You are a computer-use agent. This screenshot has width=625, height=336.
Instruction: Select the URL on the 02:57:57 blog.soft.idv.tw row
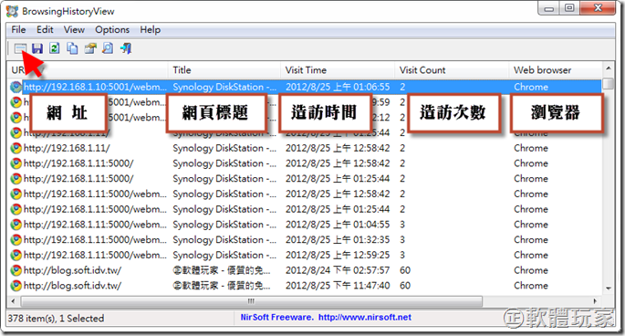click(x=73, y=270)
